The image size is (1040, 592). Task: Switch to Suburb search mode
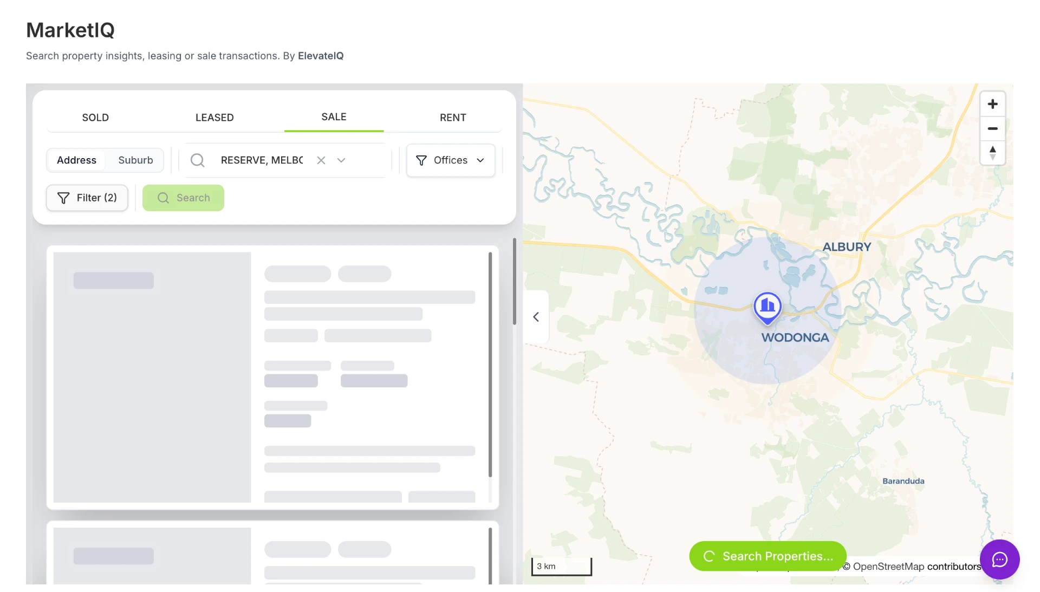tap(135, 160)
